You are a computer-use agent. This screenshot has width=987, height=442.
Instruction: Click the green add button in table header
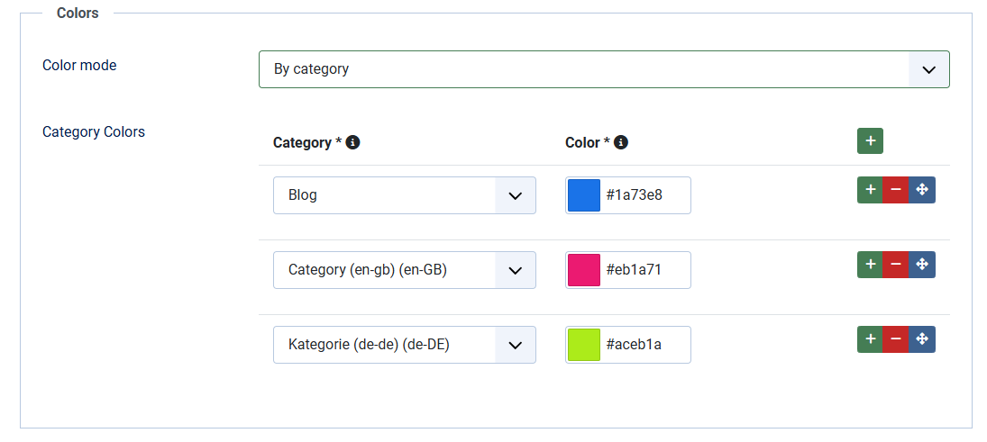[x=870, y=141]
